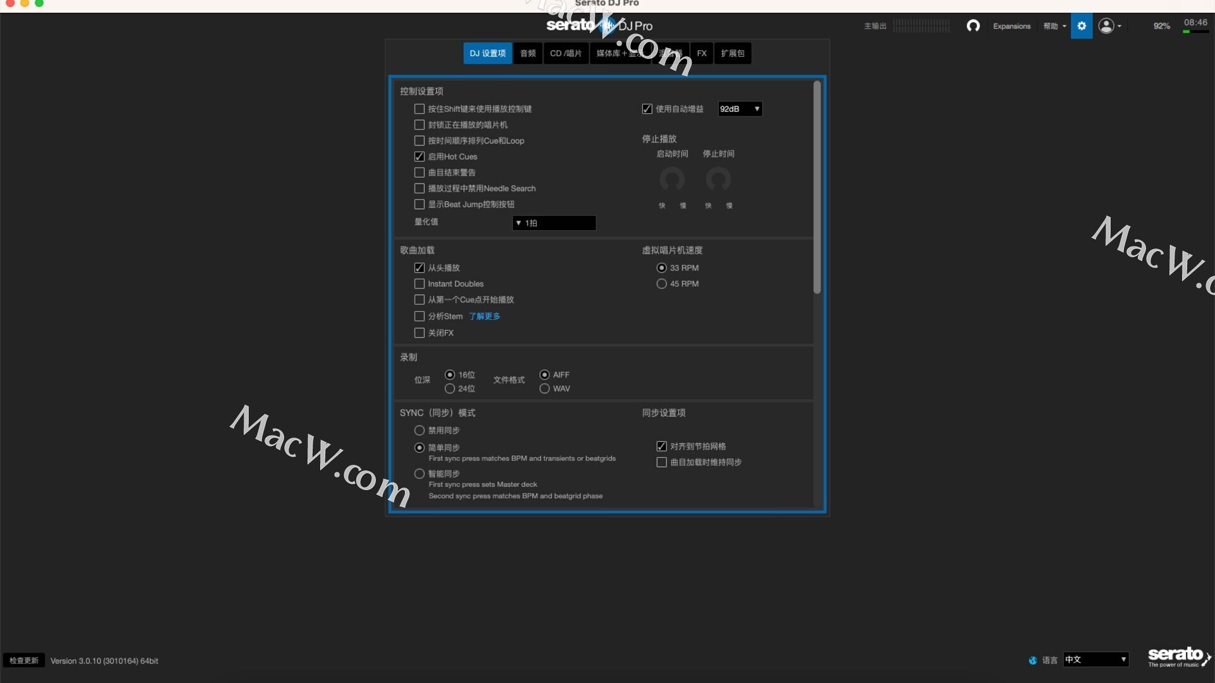Open the 92dB auto gain dropdown
This screenshot has width=1215, height=683.
[x=740, y=109]
